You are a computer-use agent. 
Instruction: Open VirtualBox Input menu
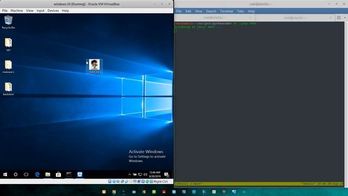coord(40,10)
